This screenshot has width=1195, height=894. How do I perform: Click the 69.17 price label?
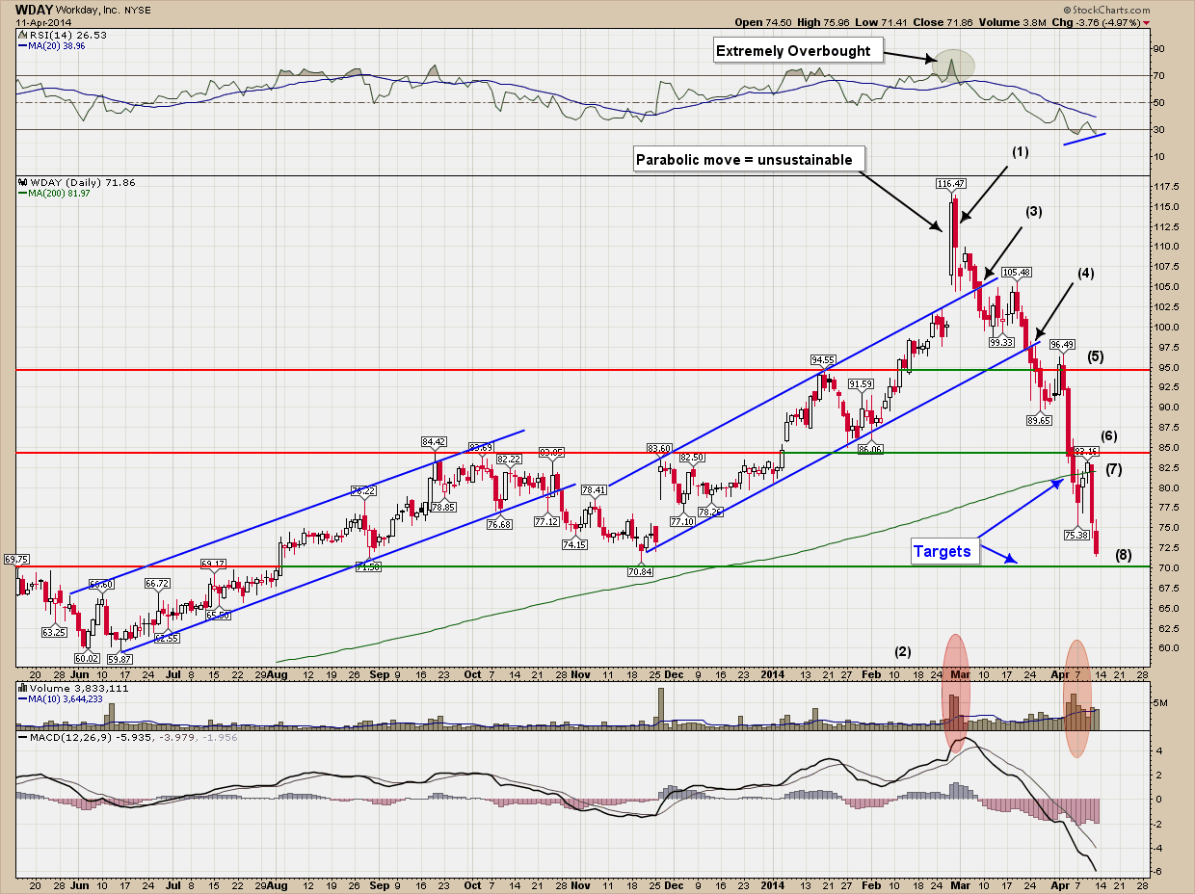coord(213,564)
